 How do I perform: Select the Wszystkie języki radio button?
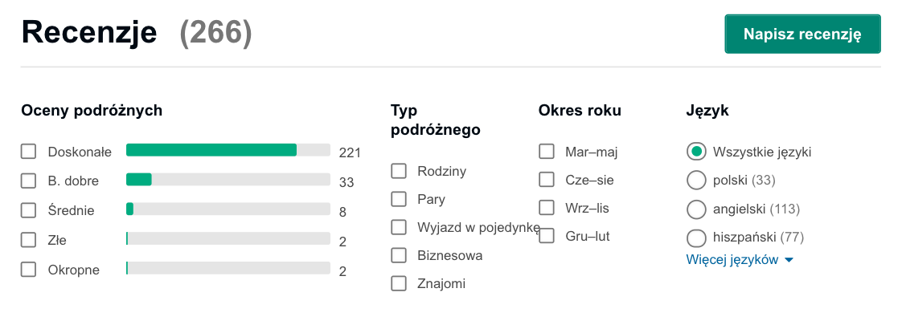(696, 151)
